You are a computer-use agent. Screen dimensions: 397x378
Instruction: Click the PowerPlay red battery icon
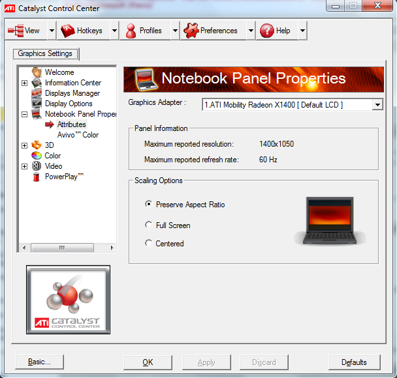coord(37,177)
